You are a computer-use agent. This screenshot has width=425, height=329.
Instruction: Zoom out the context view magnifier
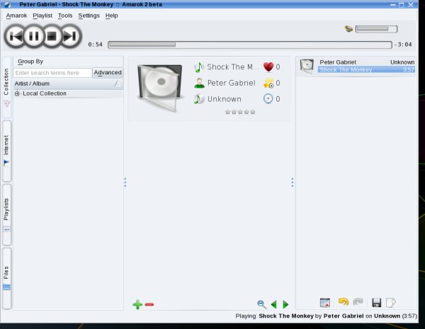pos(261,304)
